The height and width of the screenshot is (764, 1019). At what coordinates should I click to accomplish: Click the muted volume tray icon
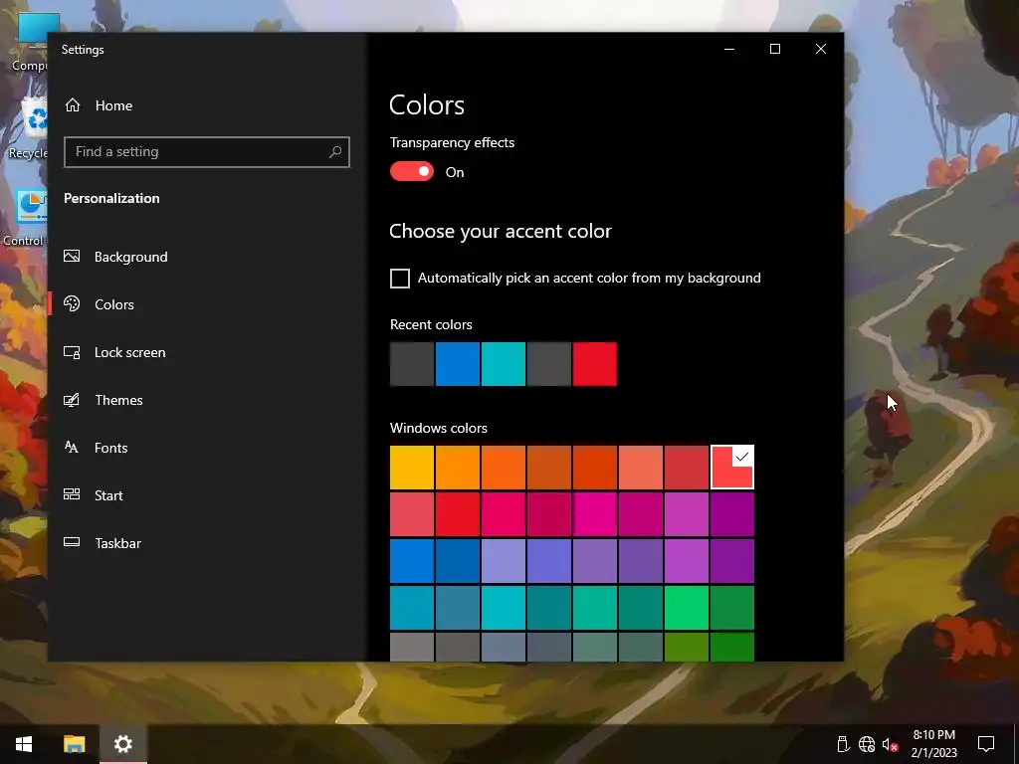890,744
